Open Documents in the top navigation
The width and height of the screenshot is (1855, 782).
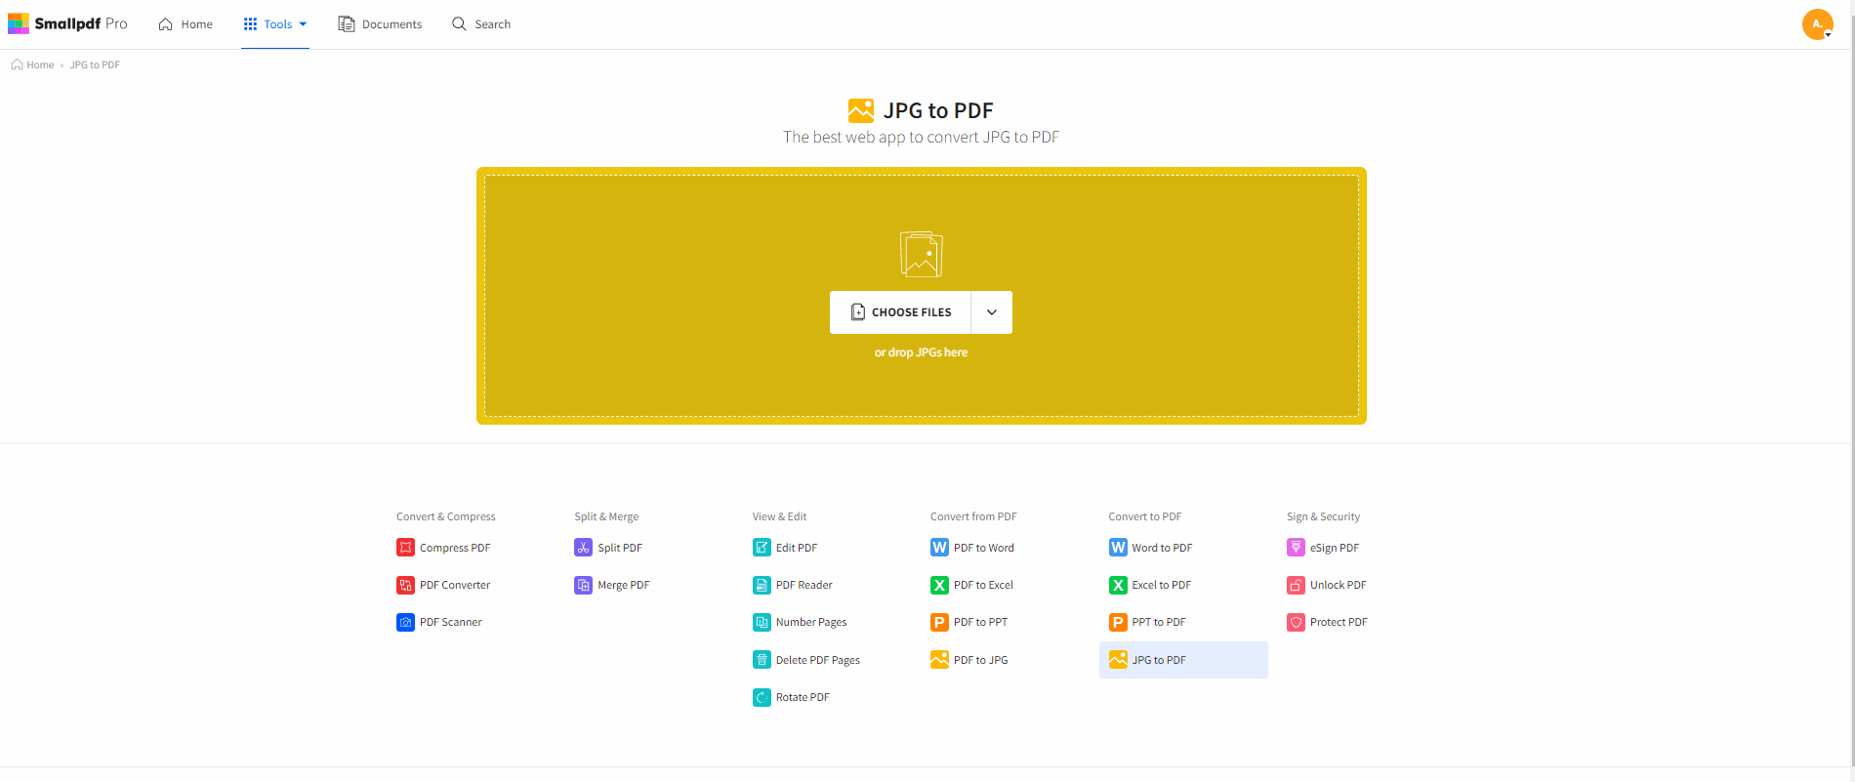coord(380,23)
